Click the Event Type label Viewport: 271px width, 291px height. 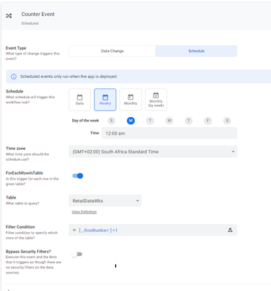[x=16, y=48]
